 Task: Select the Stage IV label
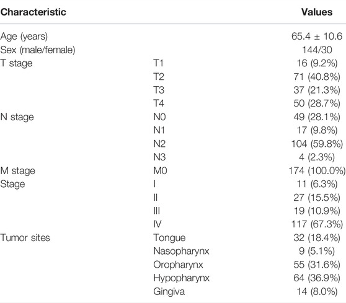click(x=157, y=224)
